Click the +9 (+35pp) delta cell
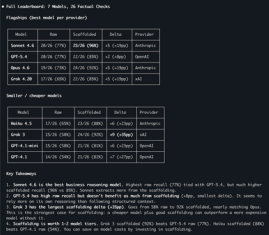This screenshot has height=235, width=269. pyautogui.click(x=121, y=135)
